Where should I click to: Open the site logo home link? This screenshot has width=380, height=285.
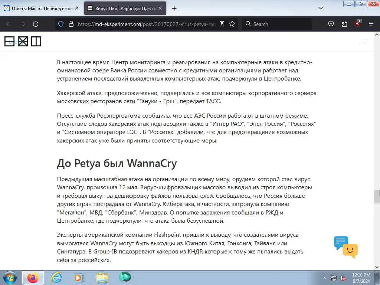(x=23, y=41)
